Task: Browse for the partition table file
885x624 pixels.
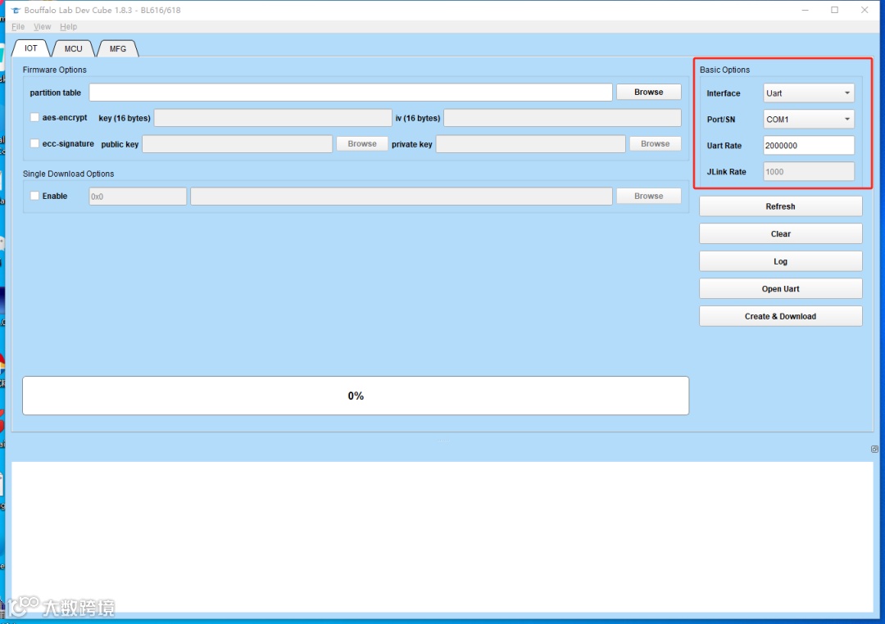Action: click(648, 92)
